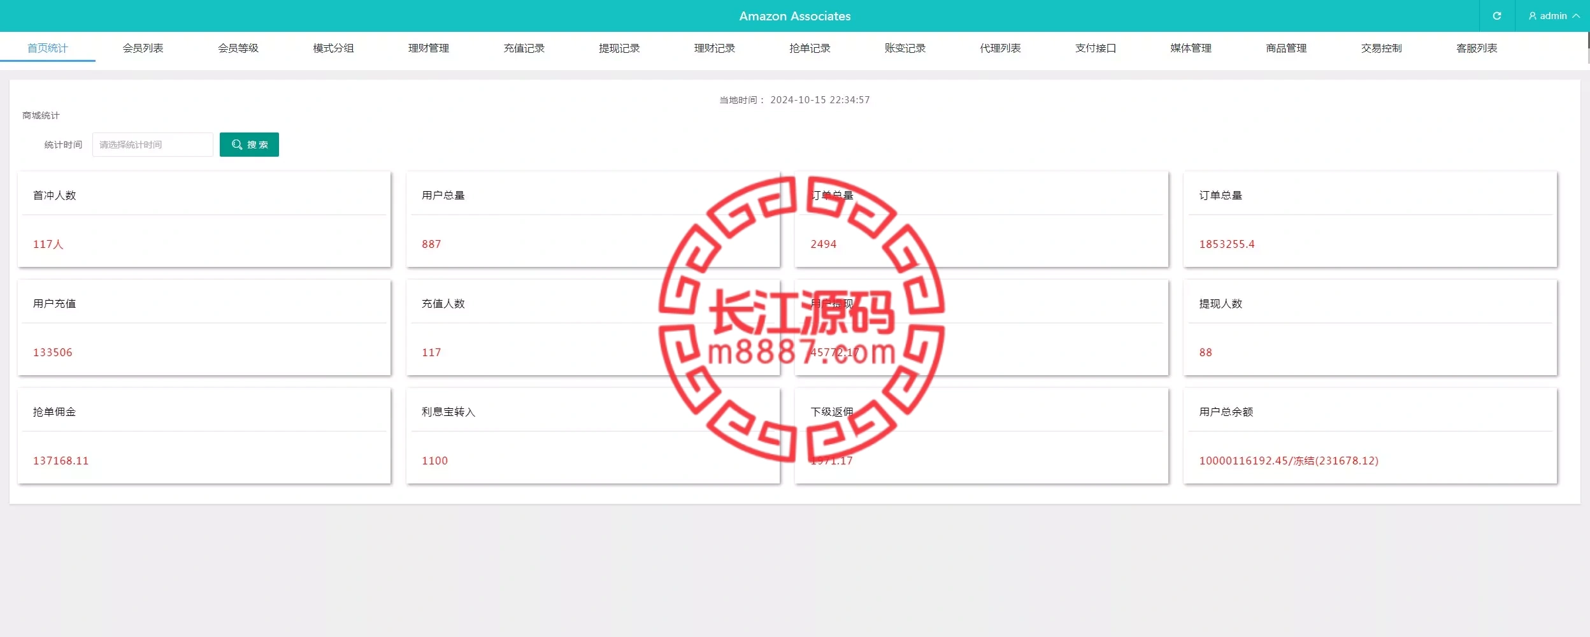Go to 模式分组 tab

(x=333, y=48)
